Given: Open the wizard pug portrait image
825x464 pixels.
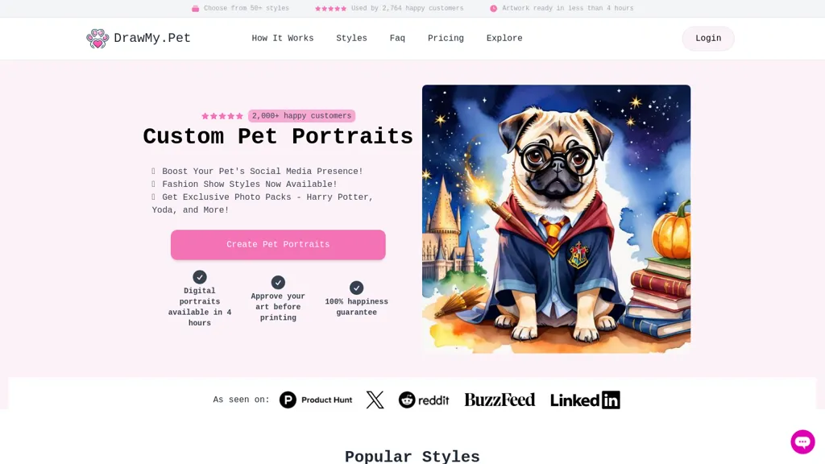Looking at the screenshot, I should [x=556, y=219].
